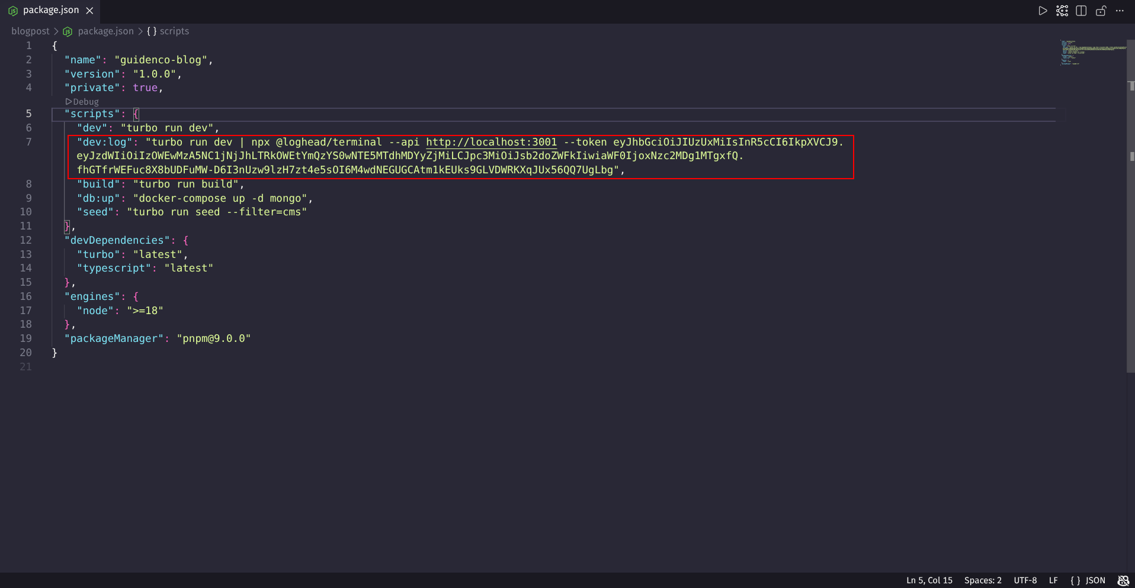
Task: Click the true value on private line
Action: pyautogui.click(x=145, y=88)
